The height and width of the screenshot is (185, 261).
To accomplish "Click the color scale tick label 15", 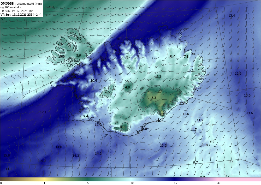I will tap(175, 183).
